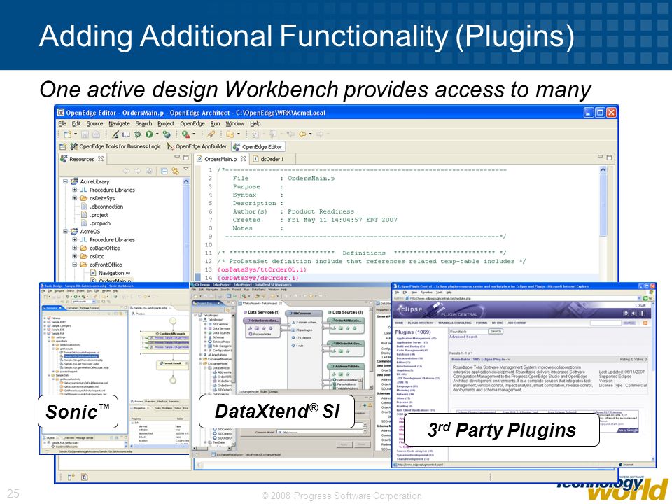Image resolution: width=672 pixels, height=504 pixels.
Task: Select the OrdersMain.p editor tab
Action: coord(220,159)
